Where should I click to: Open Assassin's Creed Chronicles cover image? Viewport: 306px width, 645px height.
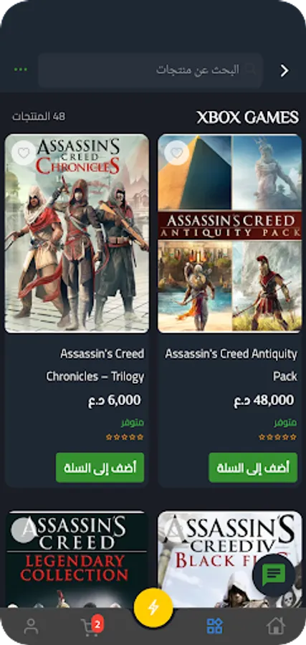77,233
